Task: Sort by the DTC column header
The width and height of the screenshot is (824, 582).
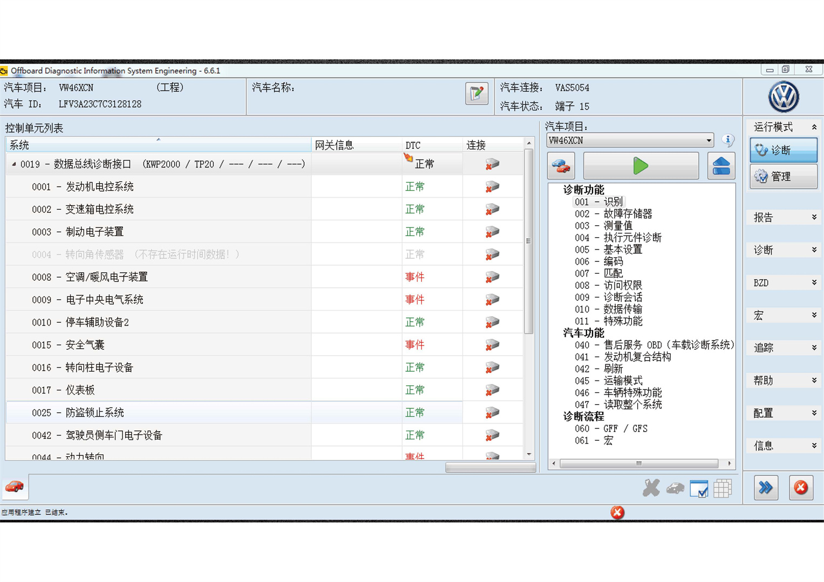Action: coord(432,145)
